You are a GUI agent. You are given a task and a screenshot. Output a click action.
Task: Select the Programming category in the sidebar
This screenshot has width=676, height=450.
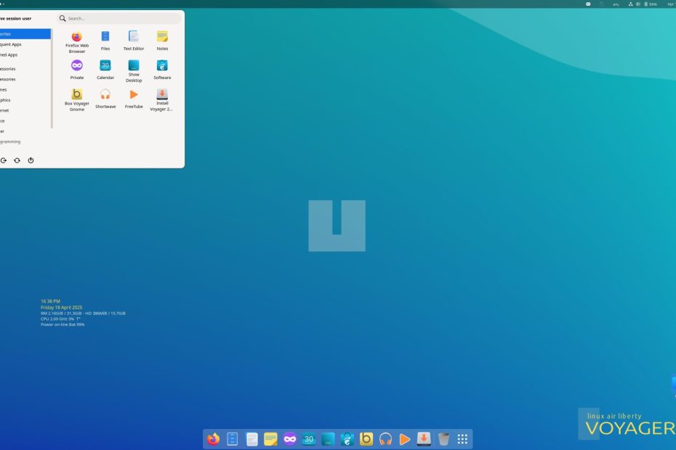click(25, 142)
